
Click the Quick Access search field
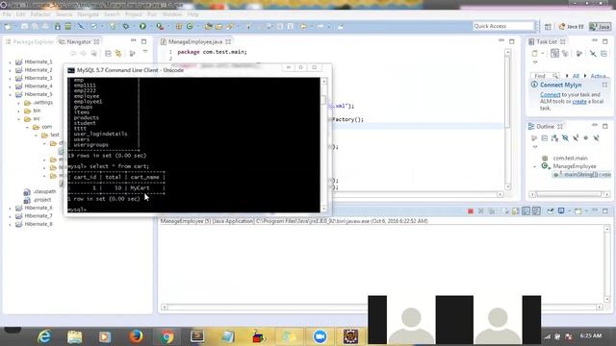[x=503, y=26]
